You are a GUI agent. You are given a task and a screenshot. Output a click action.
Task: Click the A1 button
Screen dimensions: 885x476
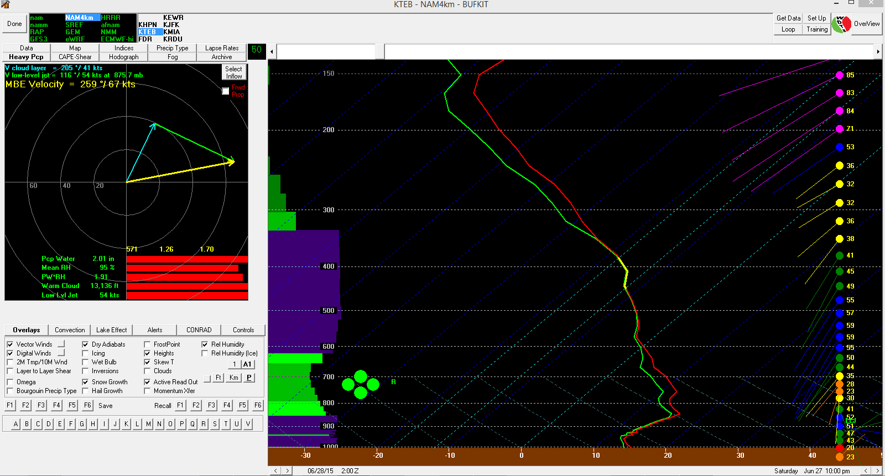point(247,364)
